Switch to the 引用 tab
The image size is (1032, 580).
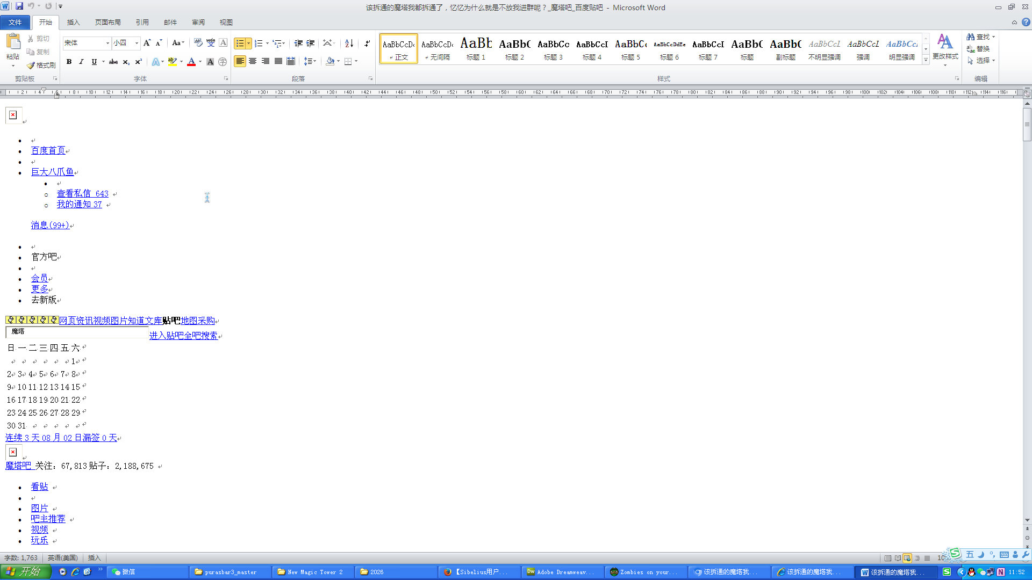pos(142,23)
